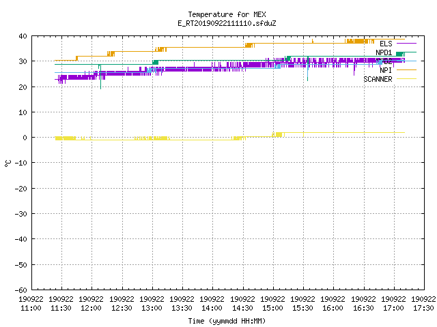The width and height of the screenshot is (437, 327).
Task: Click the x-axis tick label 16:00
Action: click(x=333, y=308)
